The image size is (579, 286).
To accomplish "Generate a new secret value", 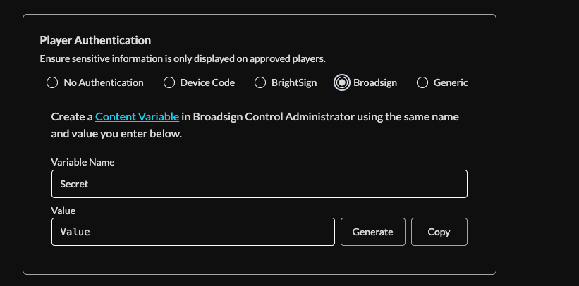I will click(372, 232).
